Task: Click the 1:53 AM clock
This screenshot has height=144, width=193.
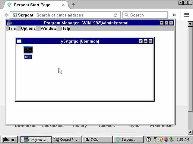Action: pos(183,139)
